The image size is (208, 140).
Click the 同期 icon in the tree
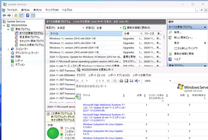click(x=12, y=57)
